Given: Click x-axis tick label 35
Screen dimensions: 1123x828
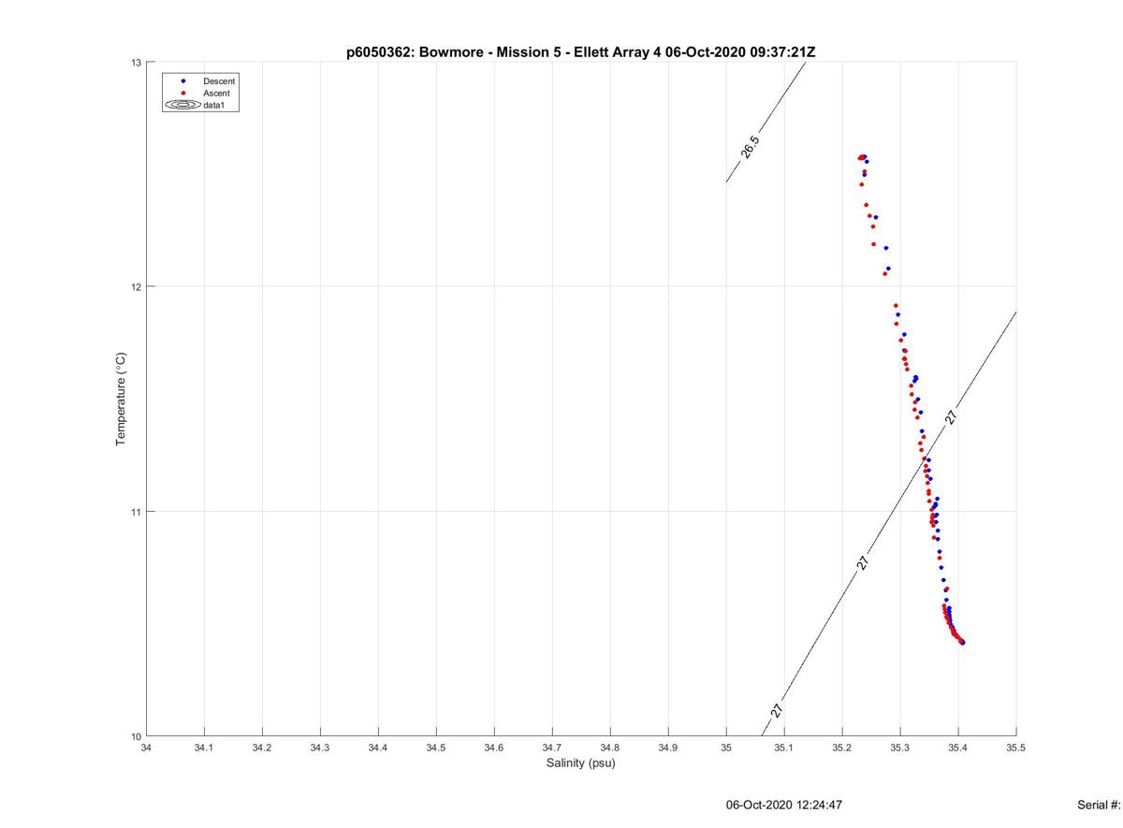Looking at the screenshot, I should click(x=726, y=748).
